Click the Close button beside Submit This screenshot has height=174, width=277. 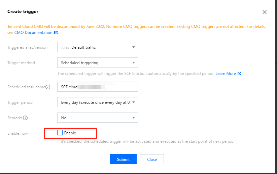(x=152, y=159)
